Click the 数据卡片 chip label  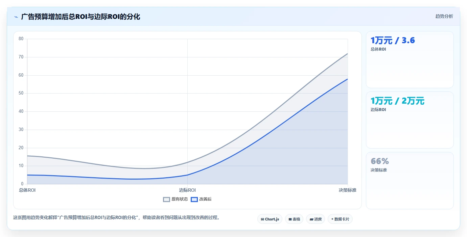point(342,219)
